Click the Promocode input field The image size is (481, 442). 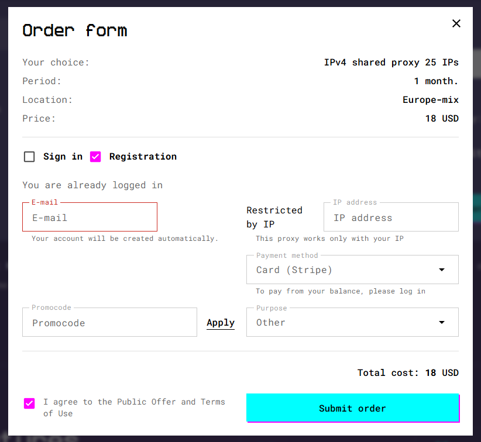tap(109, 322)
